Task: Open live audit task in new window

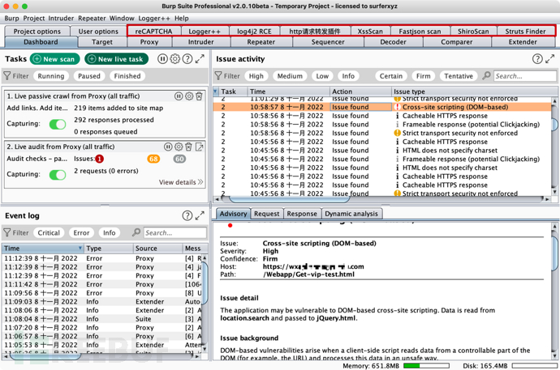Action: pos(200,147)
